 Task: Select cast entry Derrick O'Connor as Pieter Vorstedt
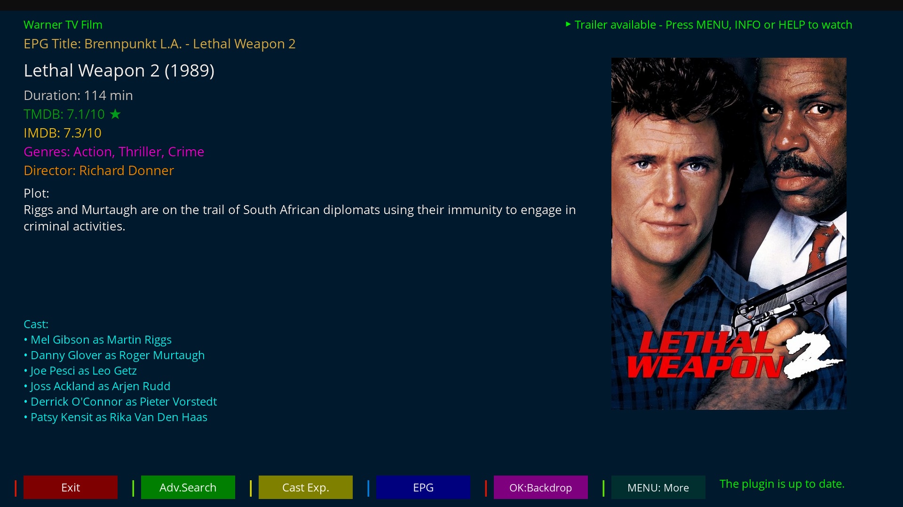click(x=120, y=401)
